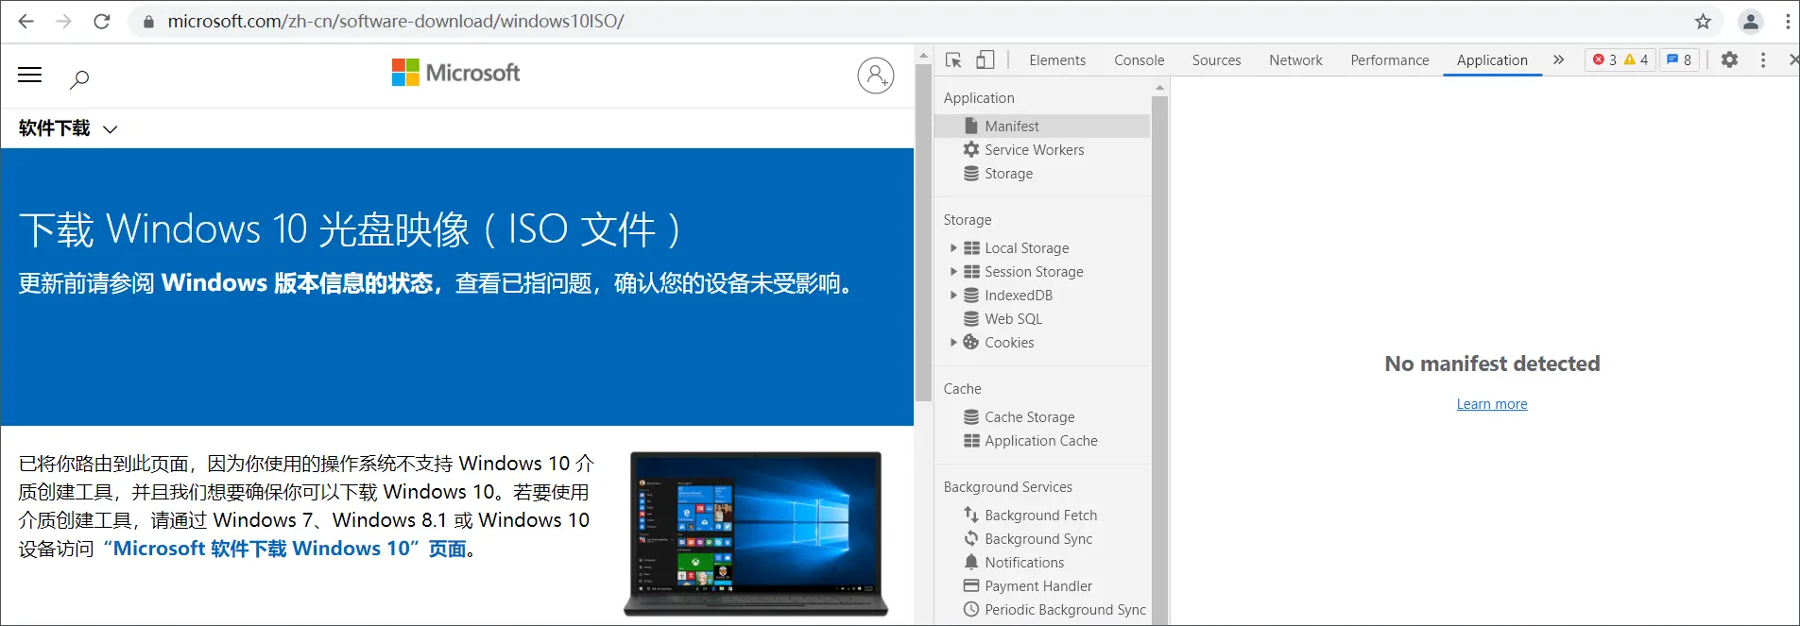Open Cache Storage item

[x=1029, y=416]
